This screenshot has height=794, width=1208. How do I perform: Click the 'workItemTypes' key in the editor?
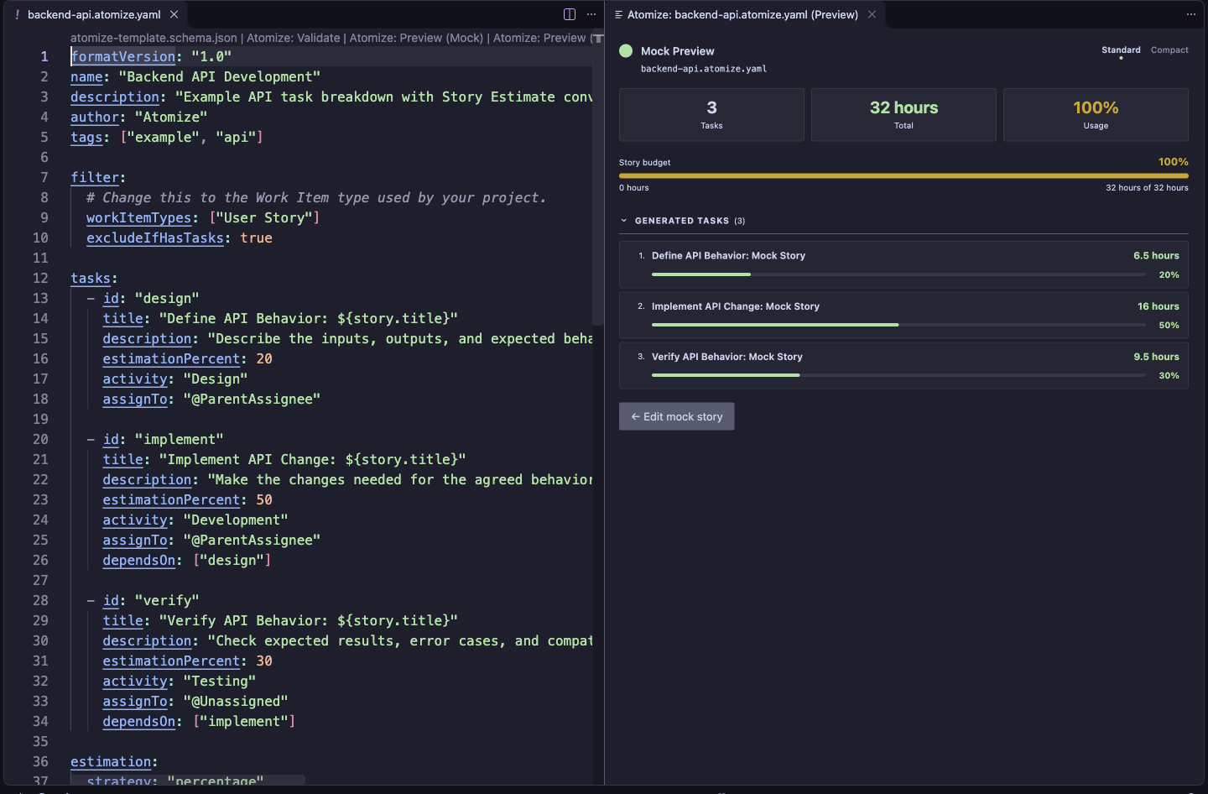click(x=138, y=217)
